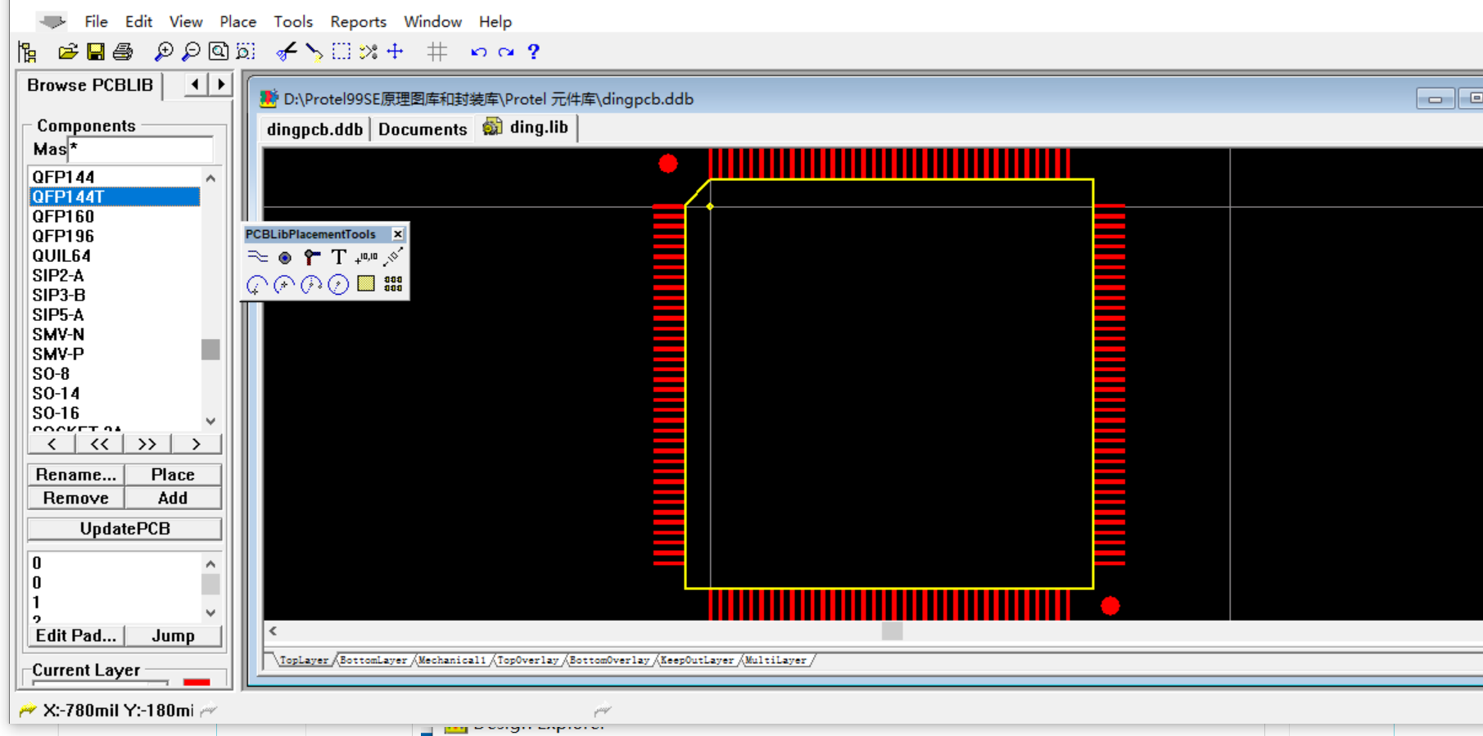Switch to the Documents tab
Viewport: 1483px width, 736px height.
(423, 129)
